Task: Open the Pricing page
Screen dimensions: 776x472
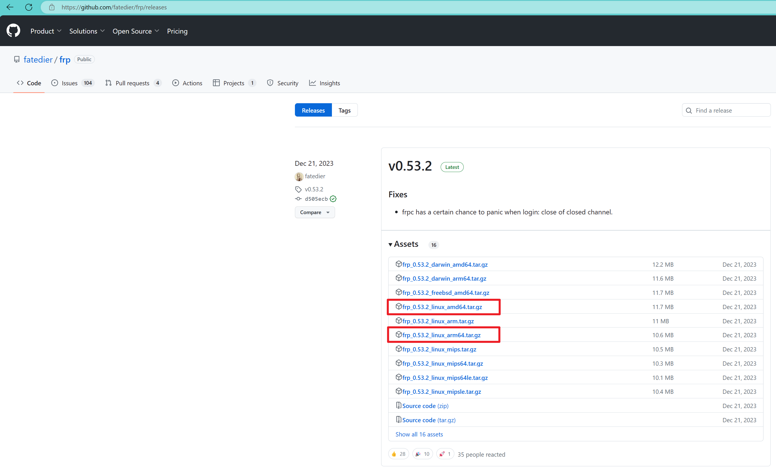Action: click(x=177, y=31)
